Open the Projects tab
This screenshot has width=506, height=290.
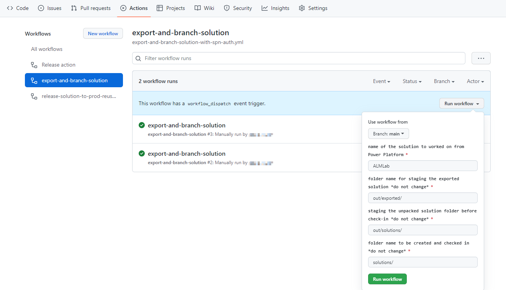pos(171,8)
